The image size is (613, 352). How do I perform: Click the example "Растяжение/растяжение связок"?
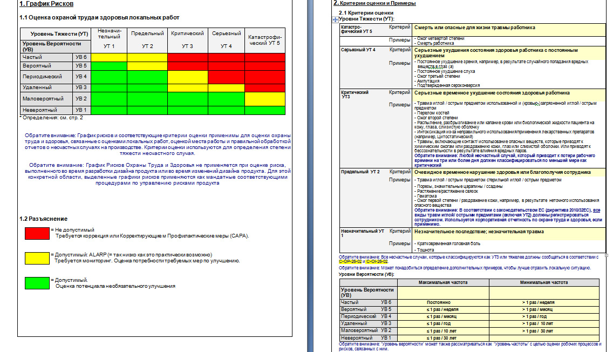(x=447, y=191)
